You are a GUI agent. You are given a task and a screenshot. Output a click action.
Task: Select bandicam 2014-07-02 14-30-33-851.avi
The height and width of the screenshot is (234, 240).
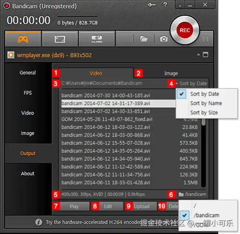pos(106,111)
